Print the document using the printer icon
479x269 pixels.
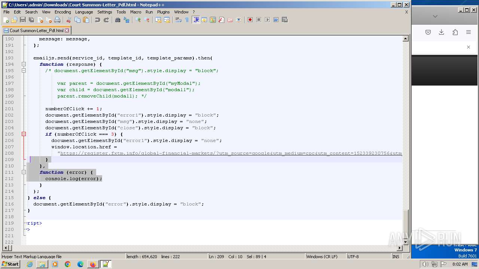click(x=57, y=20)
